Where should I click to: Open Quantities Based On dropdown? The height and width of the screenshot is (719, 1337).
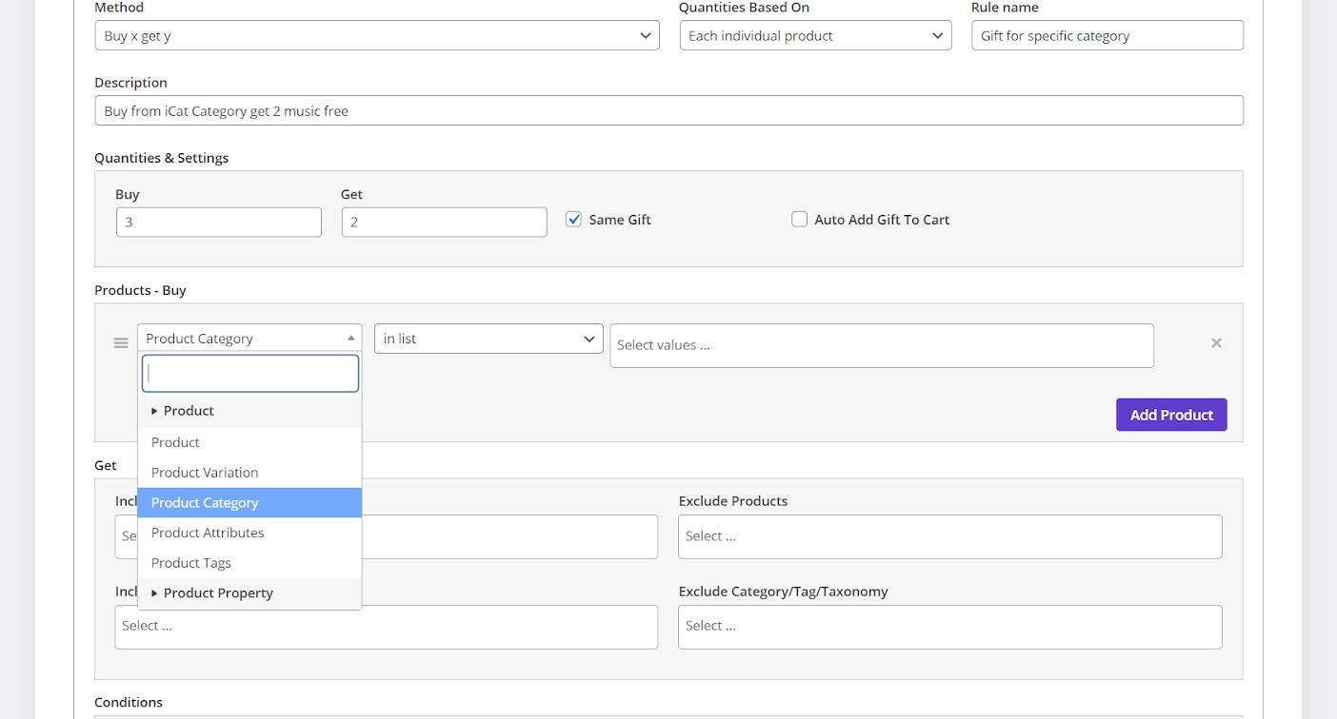pos(815,36)
